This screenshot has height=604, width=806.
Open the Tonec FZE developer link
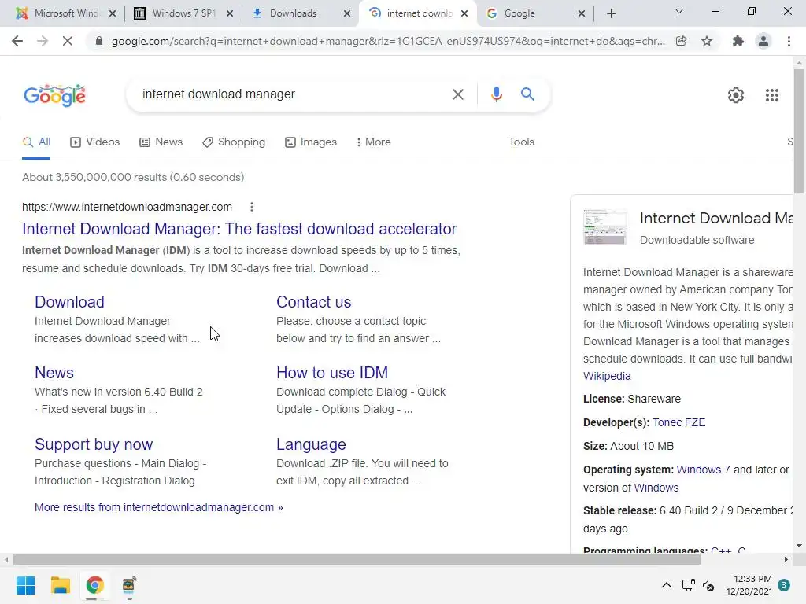click(678, 422)
